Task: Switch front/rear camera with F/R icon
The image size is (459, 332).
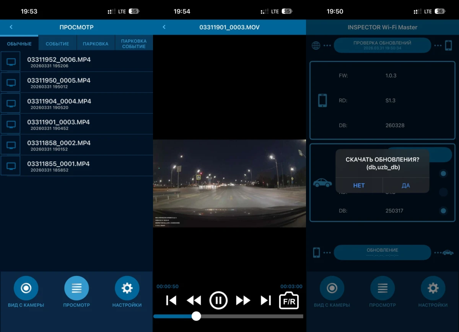Action: point(289,300)
